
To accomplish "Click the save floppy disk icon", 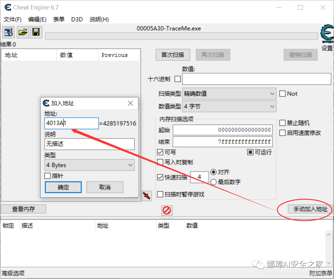I will pos(36,32).
